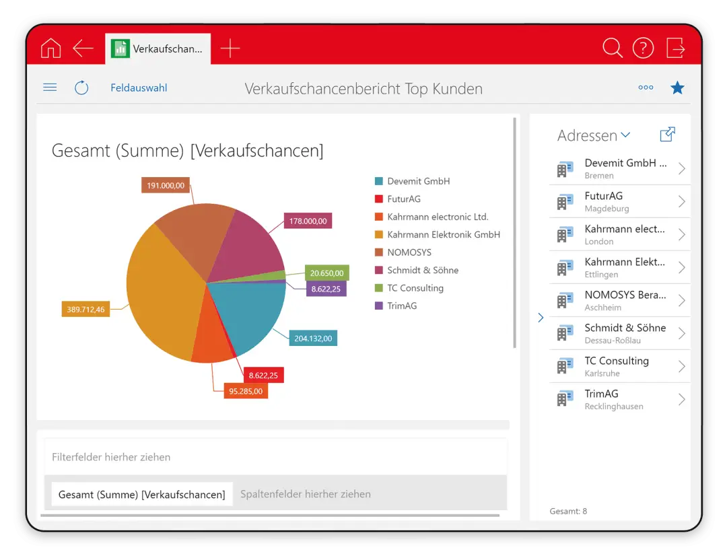Viewport: 727px width, 556px height.
Task: Open the three-dot more options menu
Action: click(646, 88)
